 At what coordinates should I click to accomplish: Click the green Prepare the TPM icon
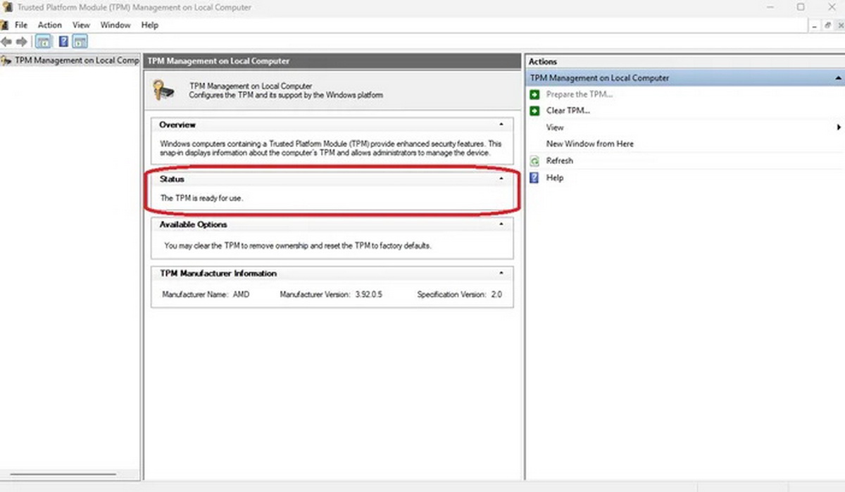point(534,94)
